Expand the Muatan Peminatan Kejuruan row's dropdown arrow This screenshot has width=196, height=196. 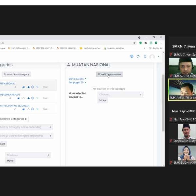click(x=37, y=109)
